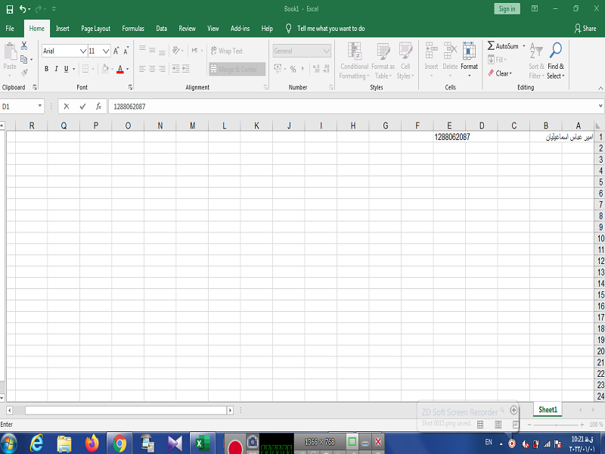
Task: Switch to Normal view in status bar
Action: (480, 424)
